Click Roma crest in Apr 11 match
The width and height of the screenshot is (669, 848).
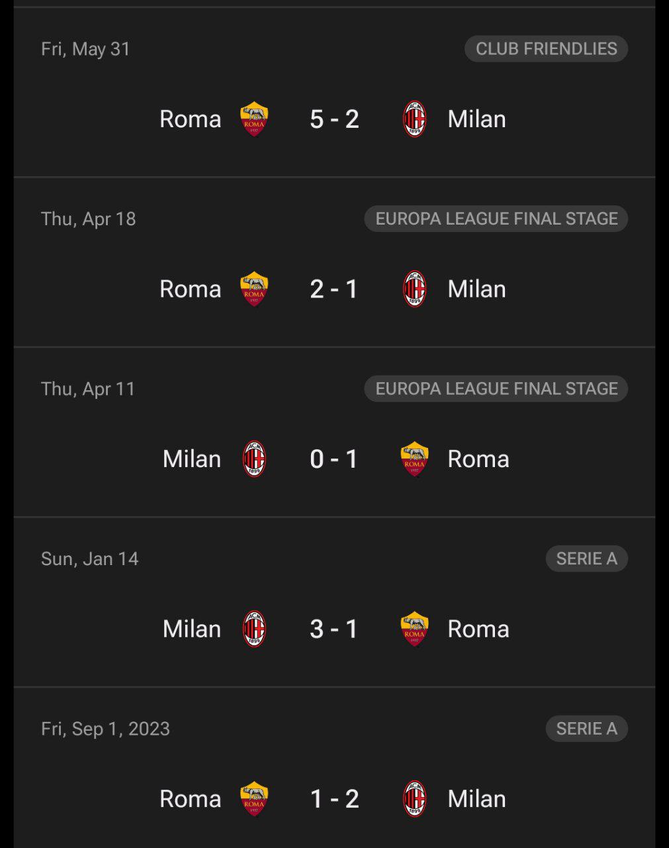coord(415,459)
